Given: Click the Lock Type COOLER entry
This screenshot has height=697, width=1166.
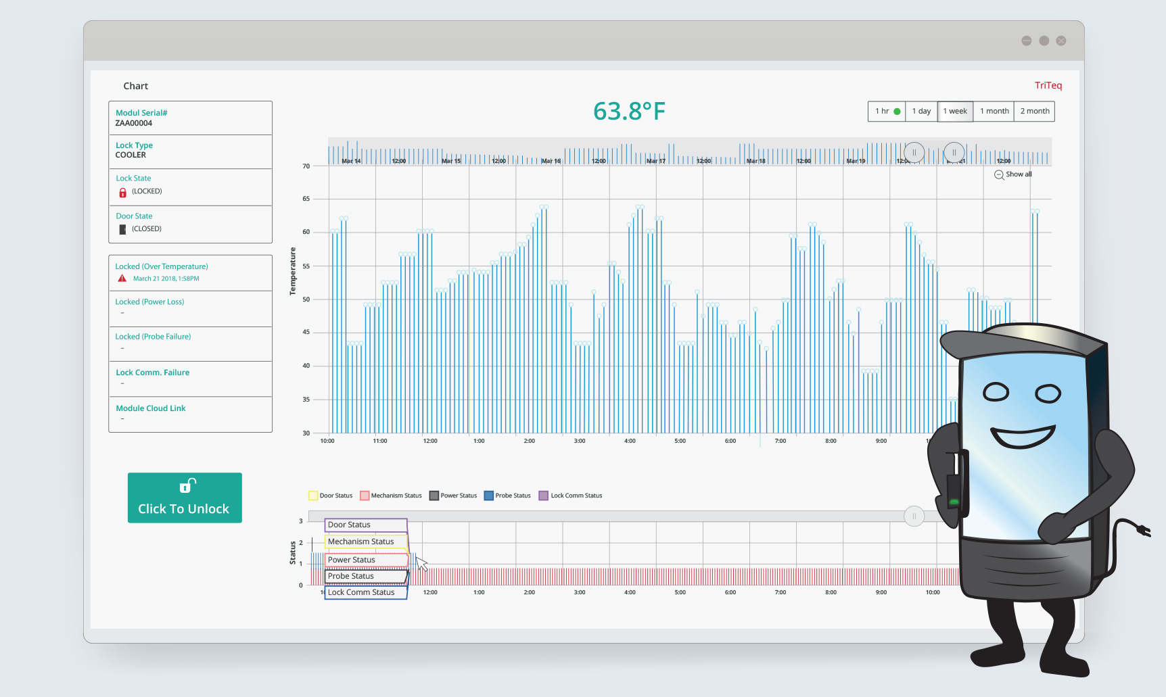Looking at the screenshot, I should 190,151.
